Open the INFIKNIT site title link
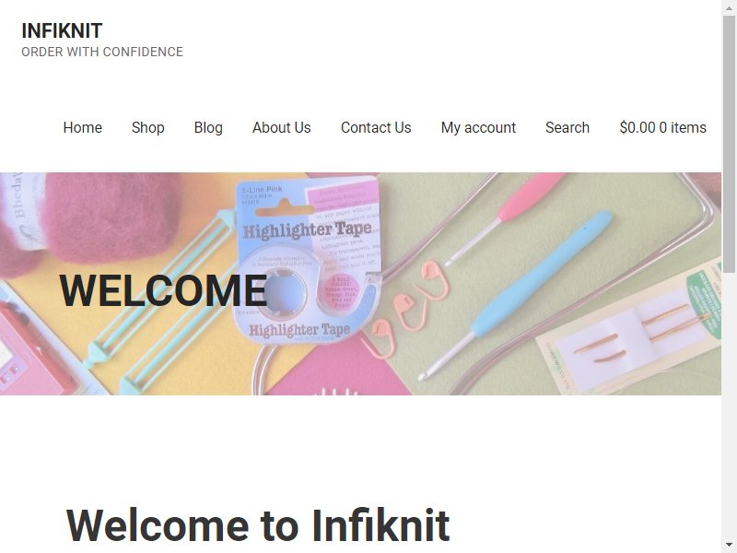Screen dimensions: 737x553 pos(62,31)
